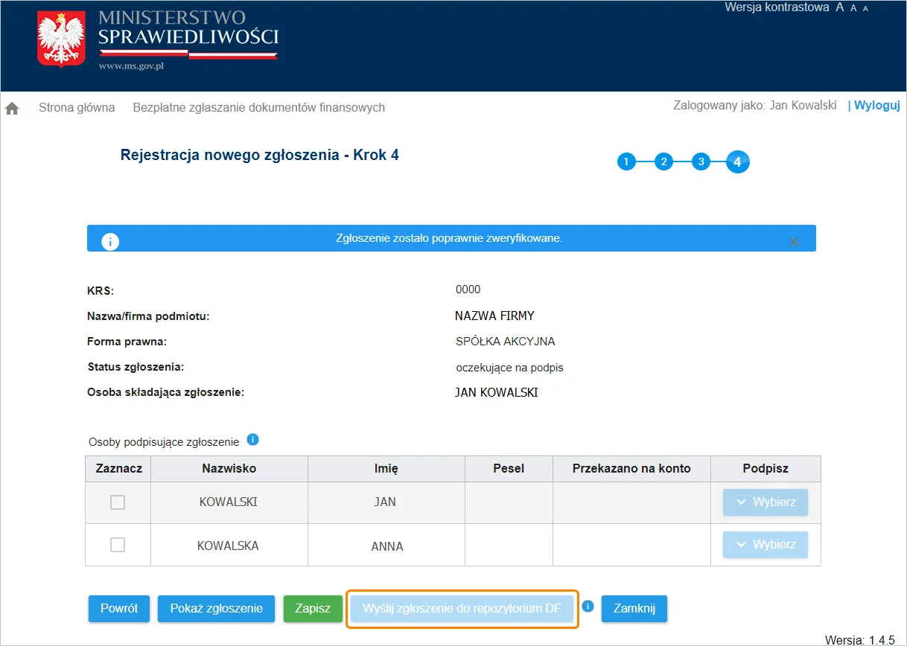The image size is (907, 646).
Task: Select the medium font size letter A
Action: 853,7
